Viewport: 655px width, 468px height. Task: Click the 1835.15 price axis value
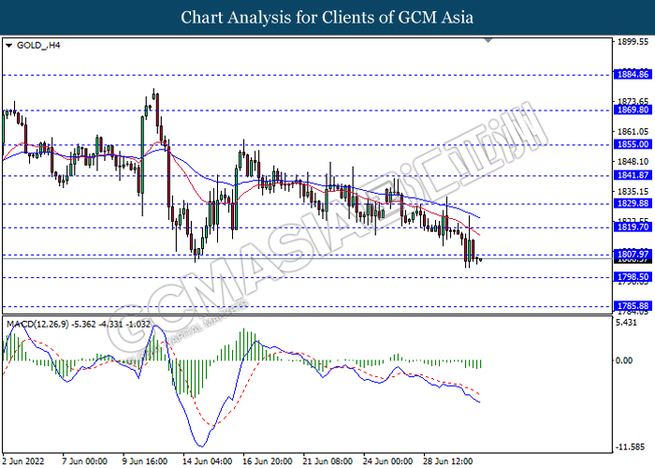633,191
